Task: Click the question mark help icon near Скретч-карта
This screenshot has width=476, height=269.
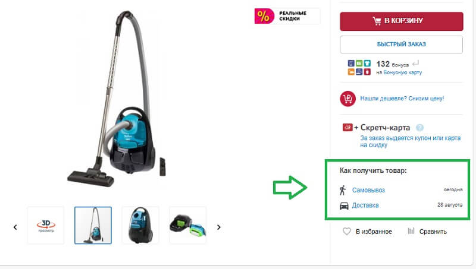Action: [419, 128]
